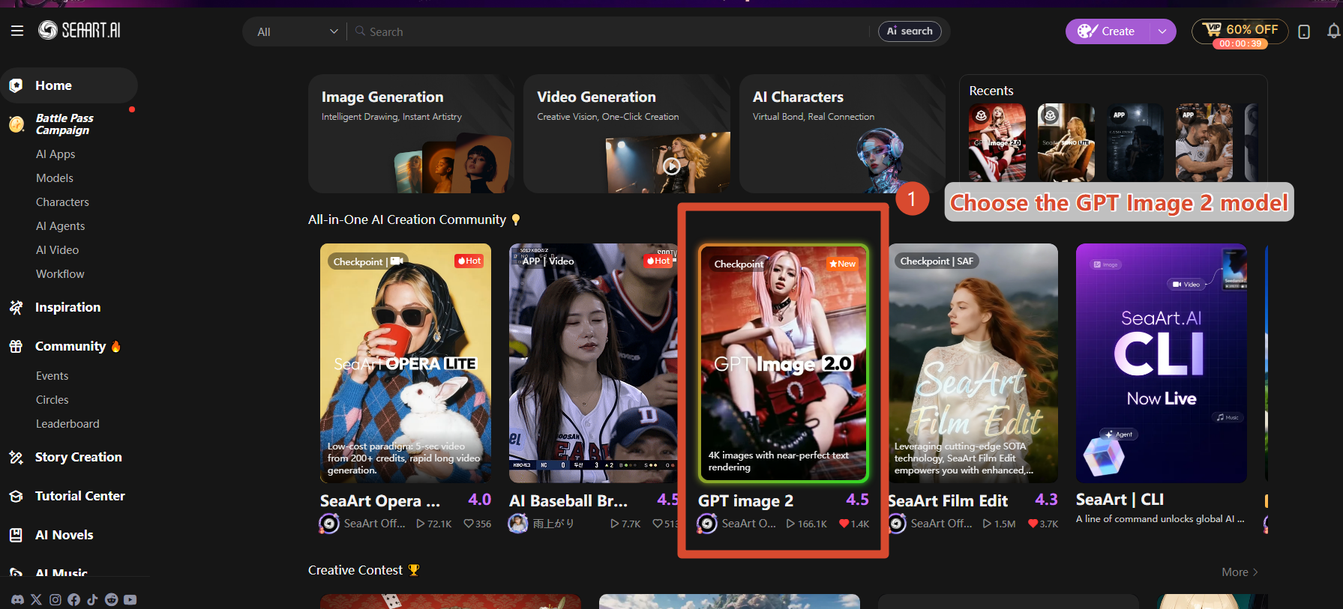
Task: Open SeaArt's YouTube icon
Action: (x=130, y=599)
